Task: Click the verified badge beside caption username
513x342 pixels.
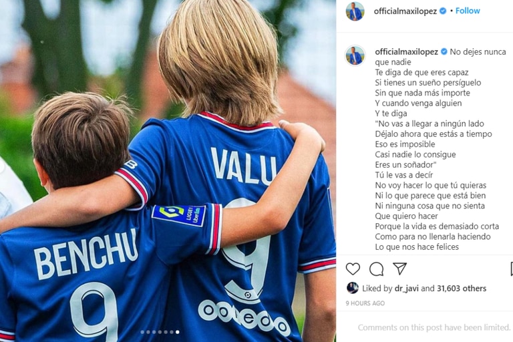Action: click(444, 51)
